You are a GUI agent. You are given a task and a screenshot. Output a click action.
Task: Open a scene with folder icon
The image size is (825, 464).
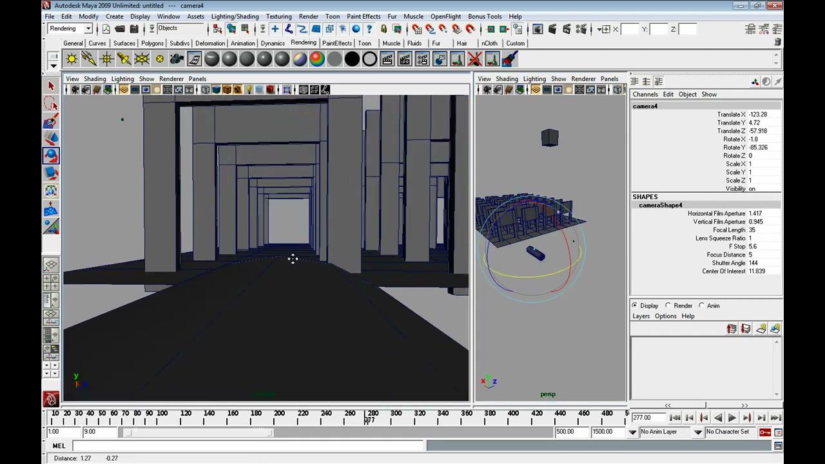tap(120, 29)
